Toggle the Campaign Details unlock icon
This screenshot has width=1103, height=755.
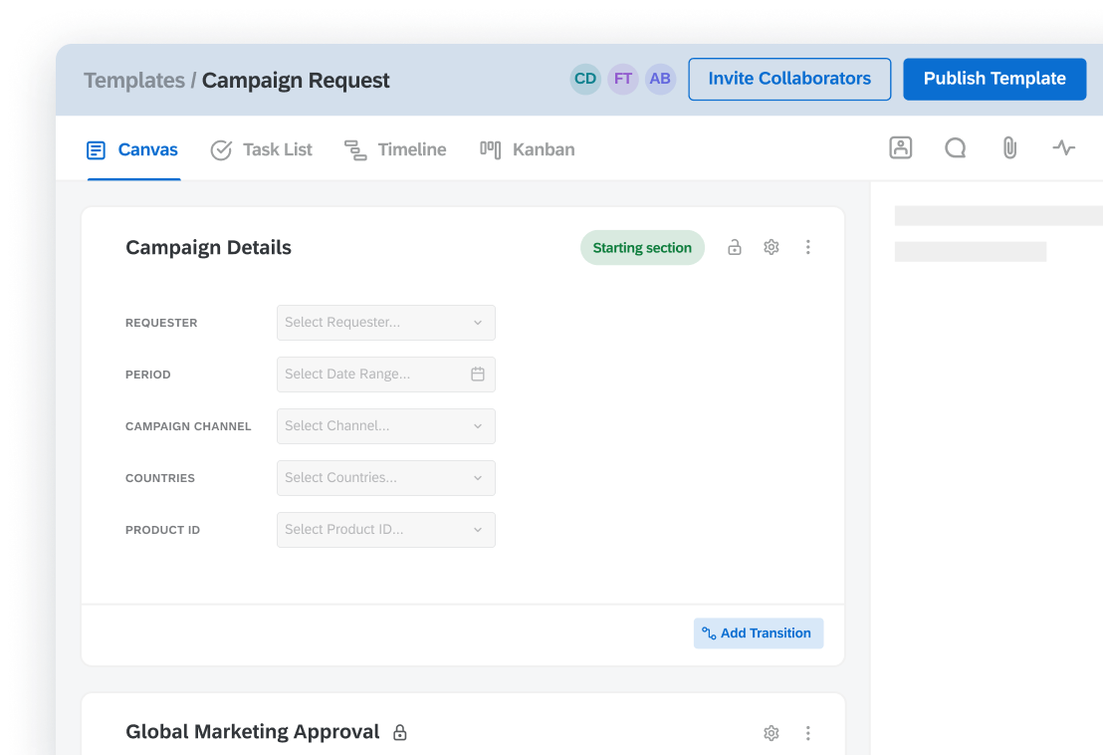click(x=735, y=247)
